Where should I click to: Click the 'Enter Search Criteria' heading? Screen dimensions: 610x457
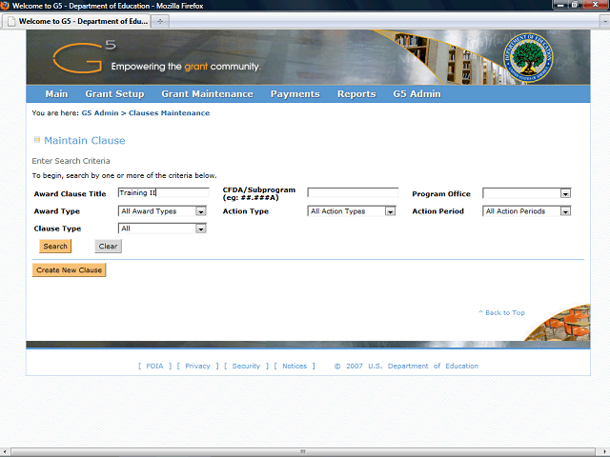coord(71,161)
